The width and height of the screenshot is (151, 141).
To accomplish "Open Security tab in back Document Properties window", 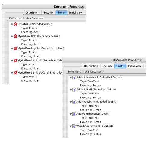I will pyautogui.click(x=49, y=13).
